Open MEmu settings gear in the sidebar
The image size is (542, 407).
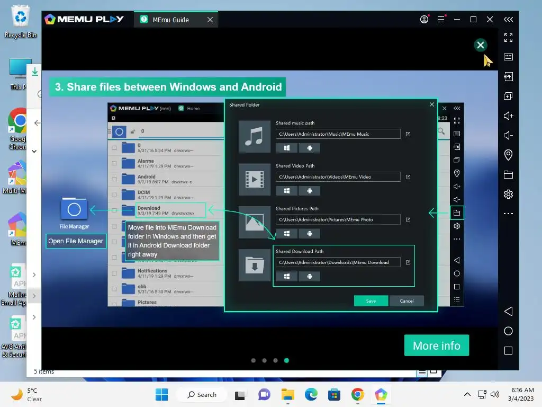tap(508, 194)
